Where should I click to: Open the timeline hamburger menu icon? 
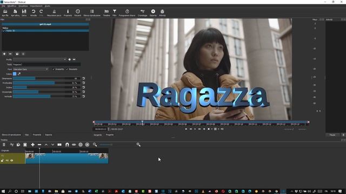coord(4,144)
